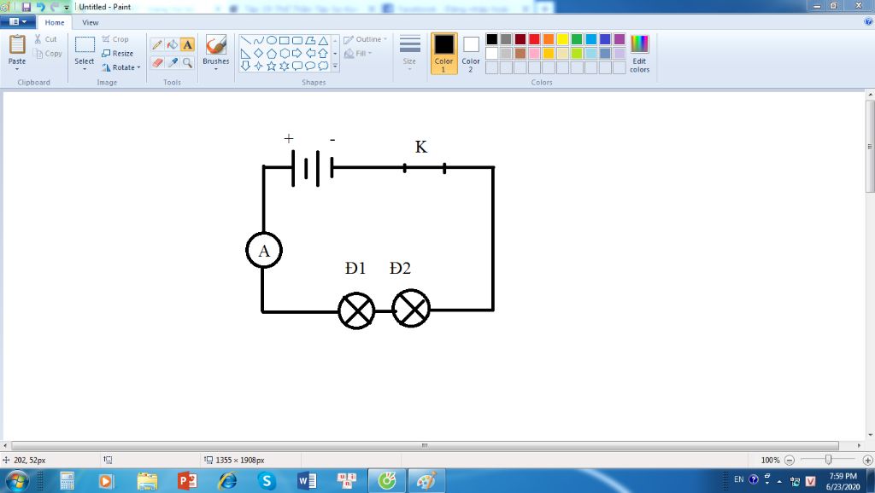Open Edit colors dialog
Screen dimensions: 875x493
coord(639,54)
